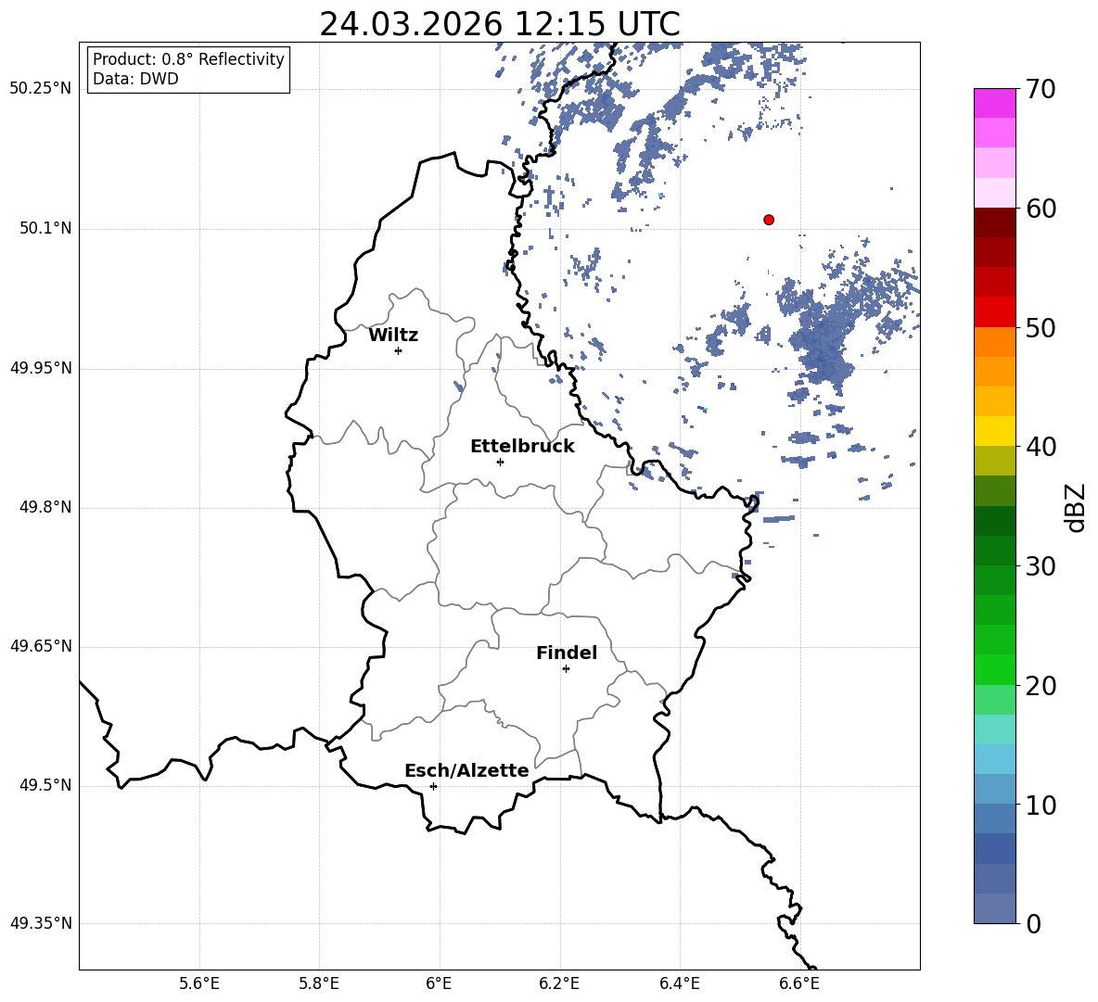Click the cross marker under Ettelbruck

500,462
